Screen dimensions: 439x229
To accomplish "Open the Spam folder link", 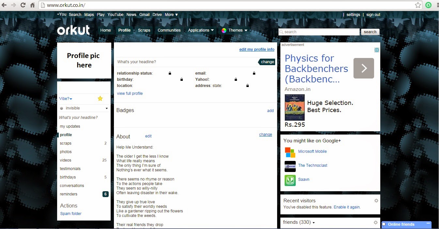I will [71, 214].
